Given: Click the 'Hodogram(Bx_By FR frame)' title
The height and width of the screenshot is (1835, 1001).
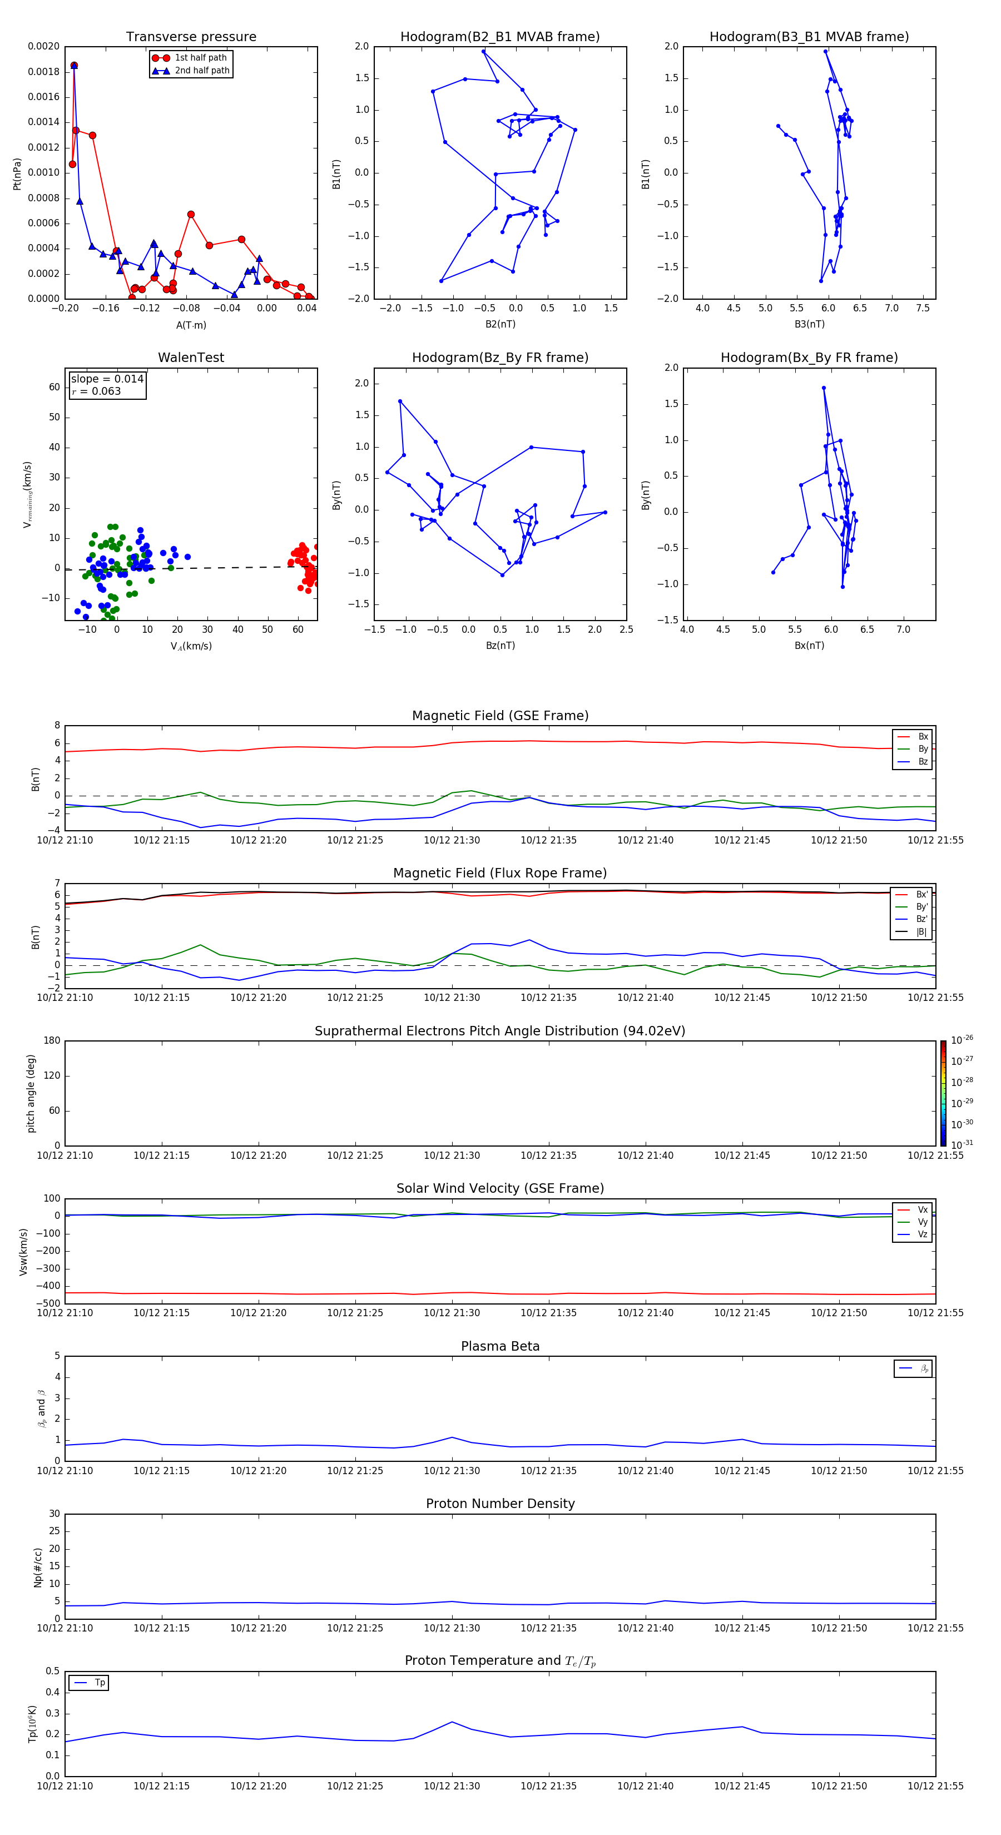Looking at the screenshot, I should coord(809,358).
